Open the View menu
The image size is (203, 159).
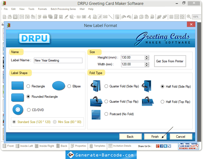[x=22, y=9]
